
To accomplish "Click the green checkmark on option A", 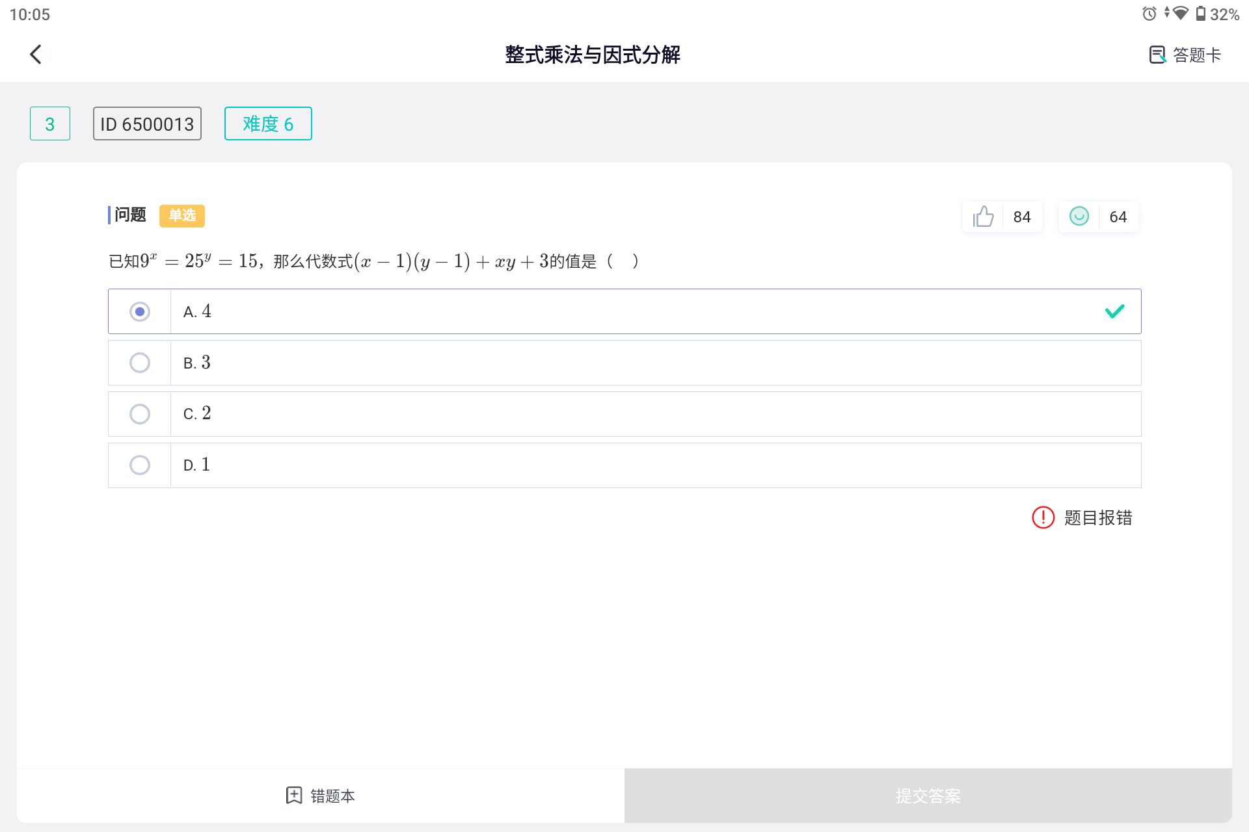I will click(1114, 311).
